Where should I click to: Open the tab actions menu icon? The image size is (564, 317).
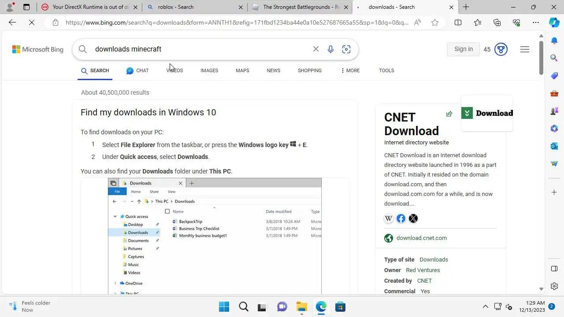[x=26, y=7]
